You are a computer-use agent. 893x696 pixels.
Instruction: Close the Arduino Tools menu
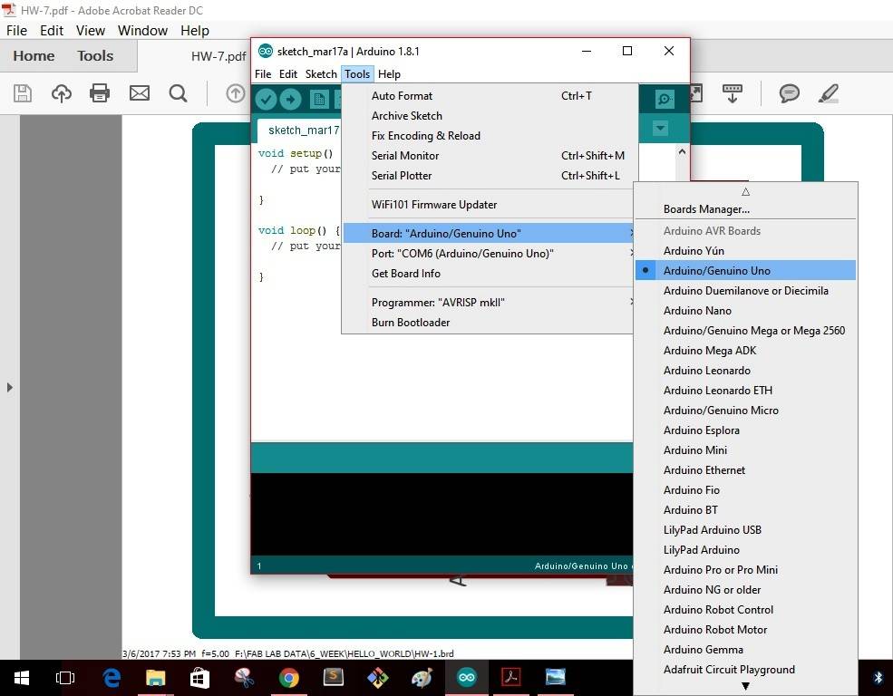[357, 74]
